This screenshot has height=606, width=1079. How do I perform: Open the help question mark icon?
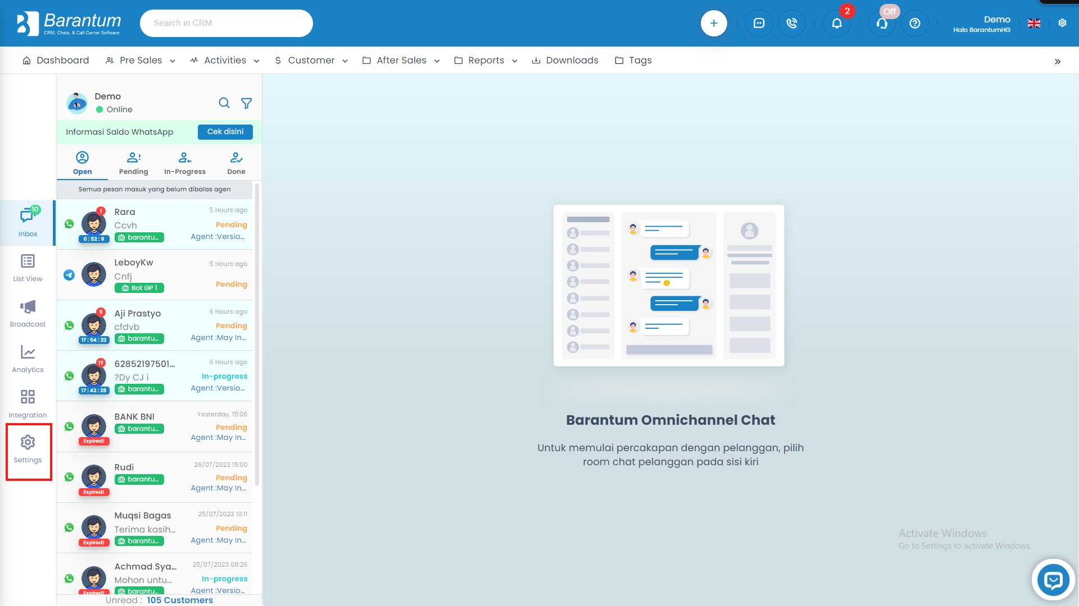[915, 23]
